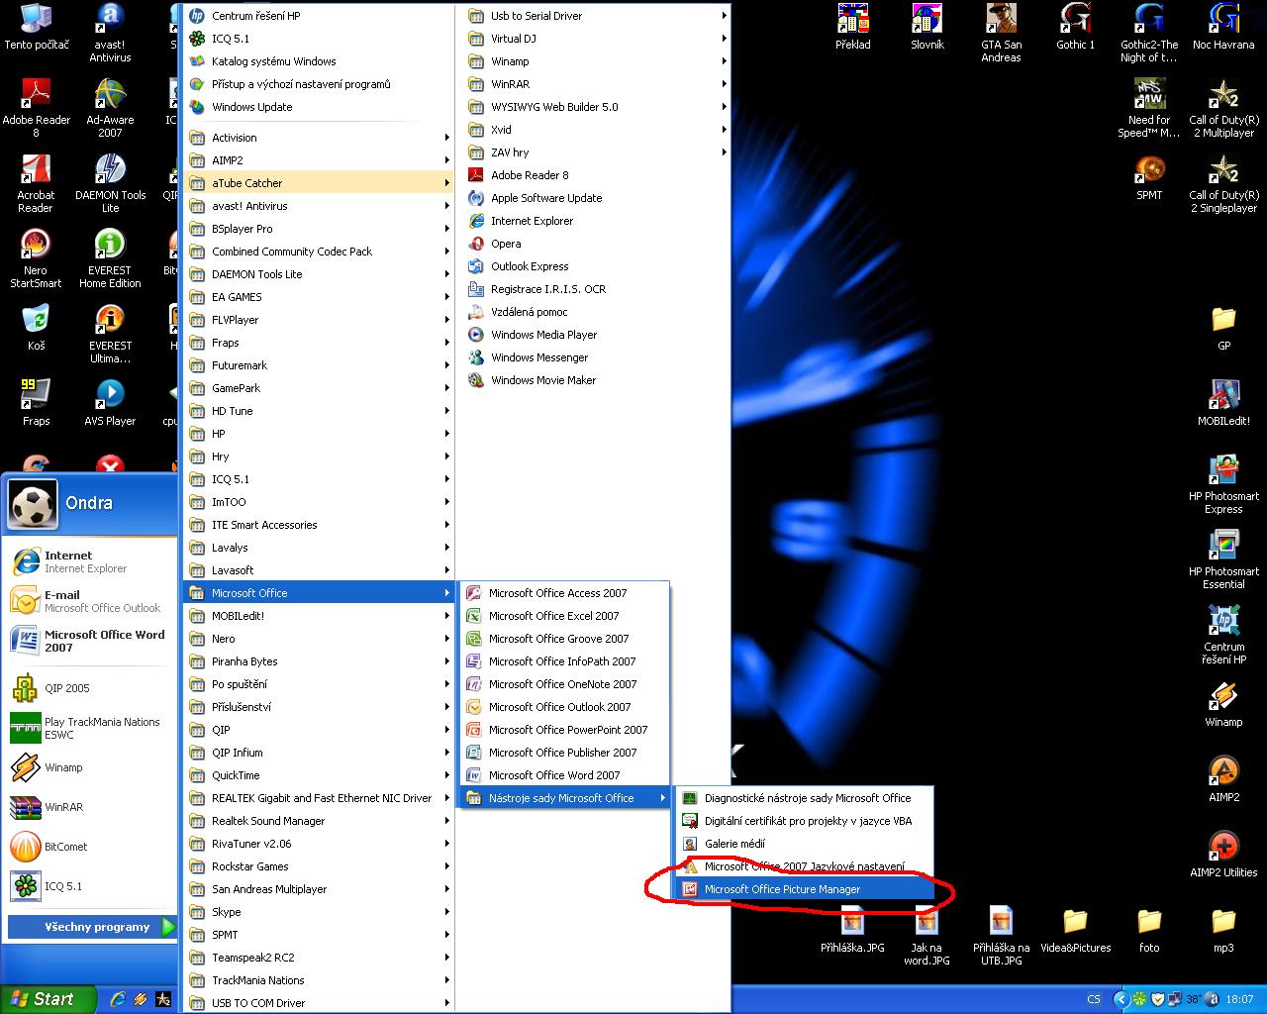
Task: Expand the Příslušenství folder
Action: click(x=319, y=707)
